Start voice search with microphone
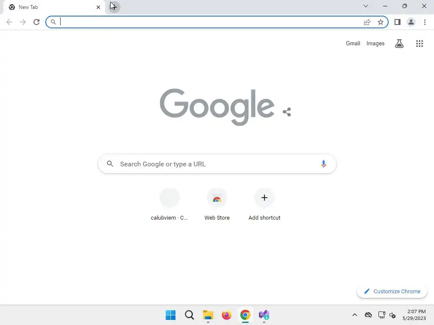 click(x=323, y=164)
